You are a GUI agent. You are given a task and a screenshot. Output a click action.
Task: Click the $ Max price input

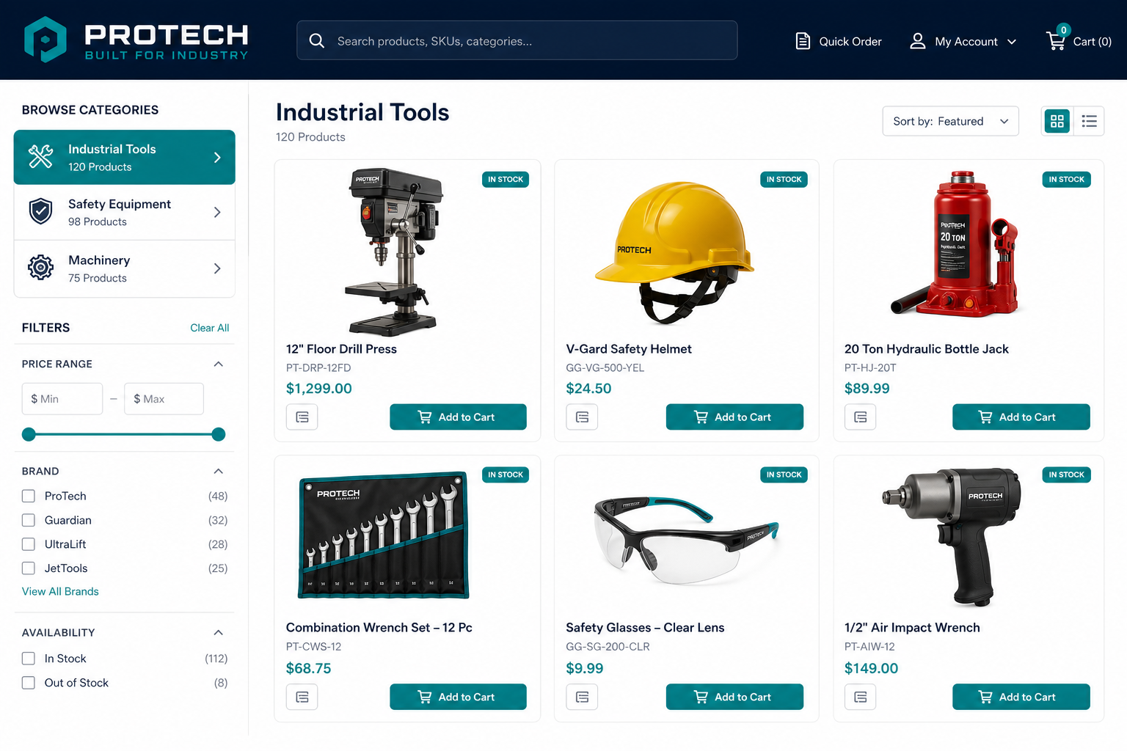(x=164, y=399)
